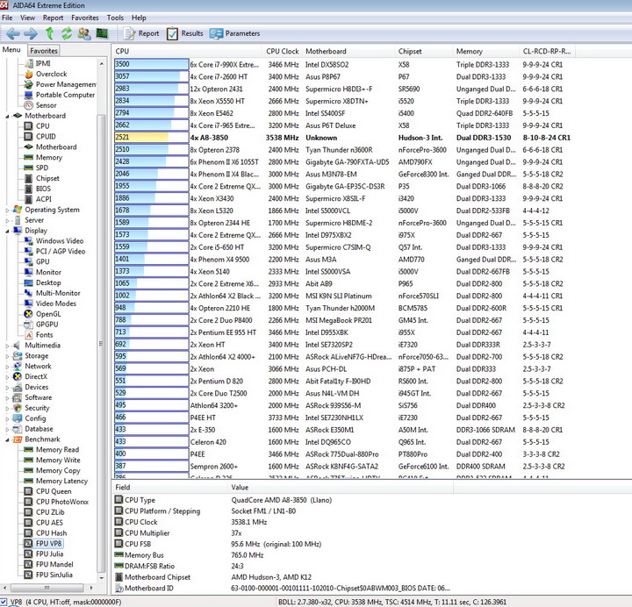The height and width of the screenshot is (607, 632).
Task: Select Windows Video under Display
Action: [x=60, y=241]
